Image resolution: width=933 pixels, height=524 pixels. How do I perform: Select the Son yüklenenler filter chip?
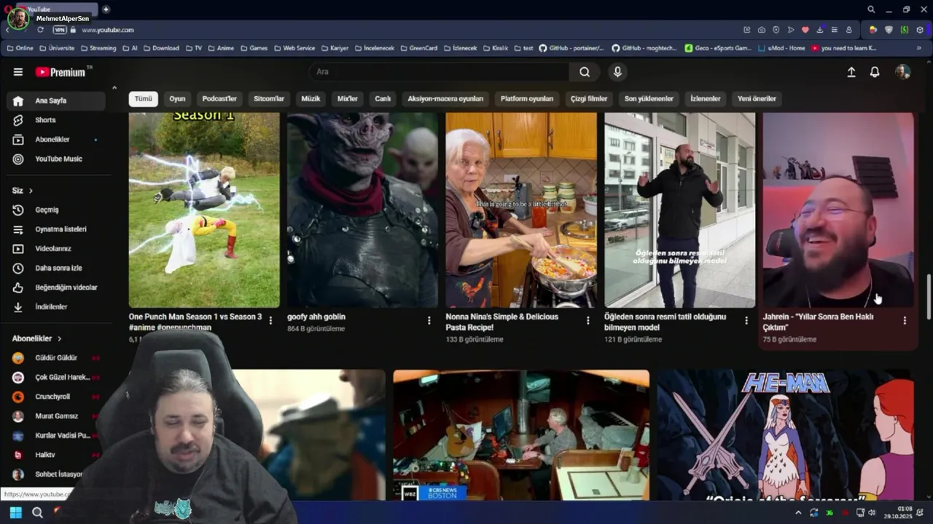click(649, 99)
